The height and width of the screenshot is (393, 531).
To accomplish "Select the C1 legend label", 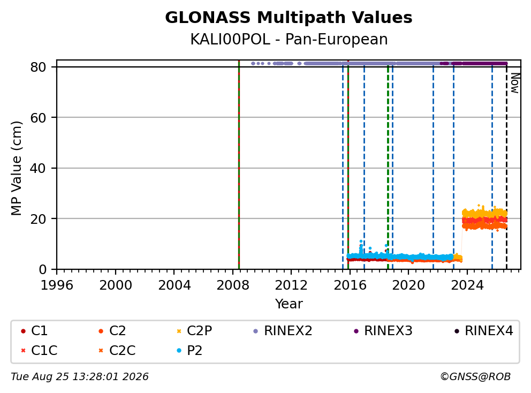I will [39, 331].
